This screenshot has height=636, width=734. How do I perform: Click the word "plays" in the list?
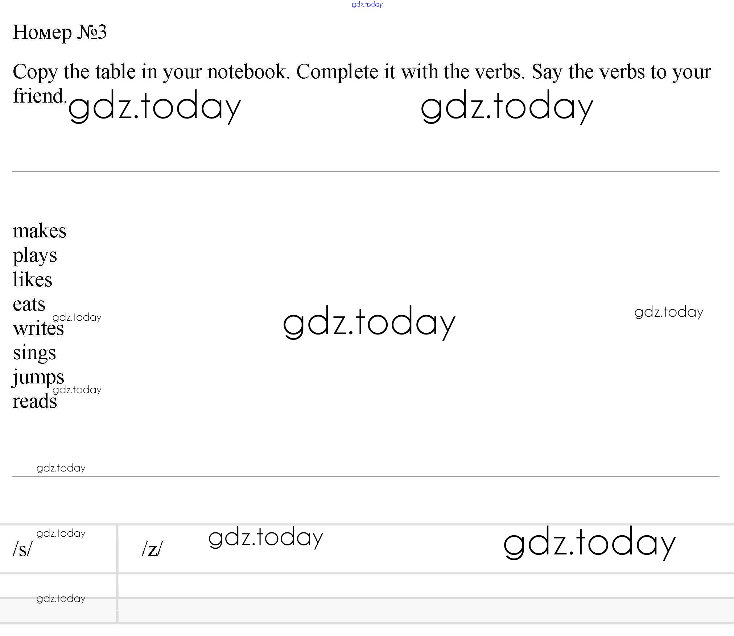pyautogui.click(x=35, y=256)
